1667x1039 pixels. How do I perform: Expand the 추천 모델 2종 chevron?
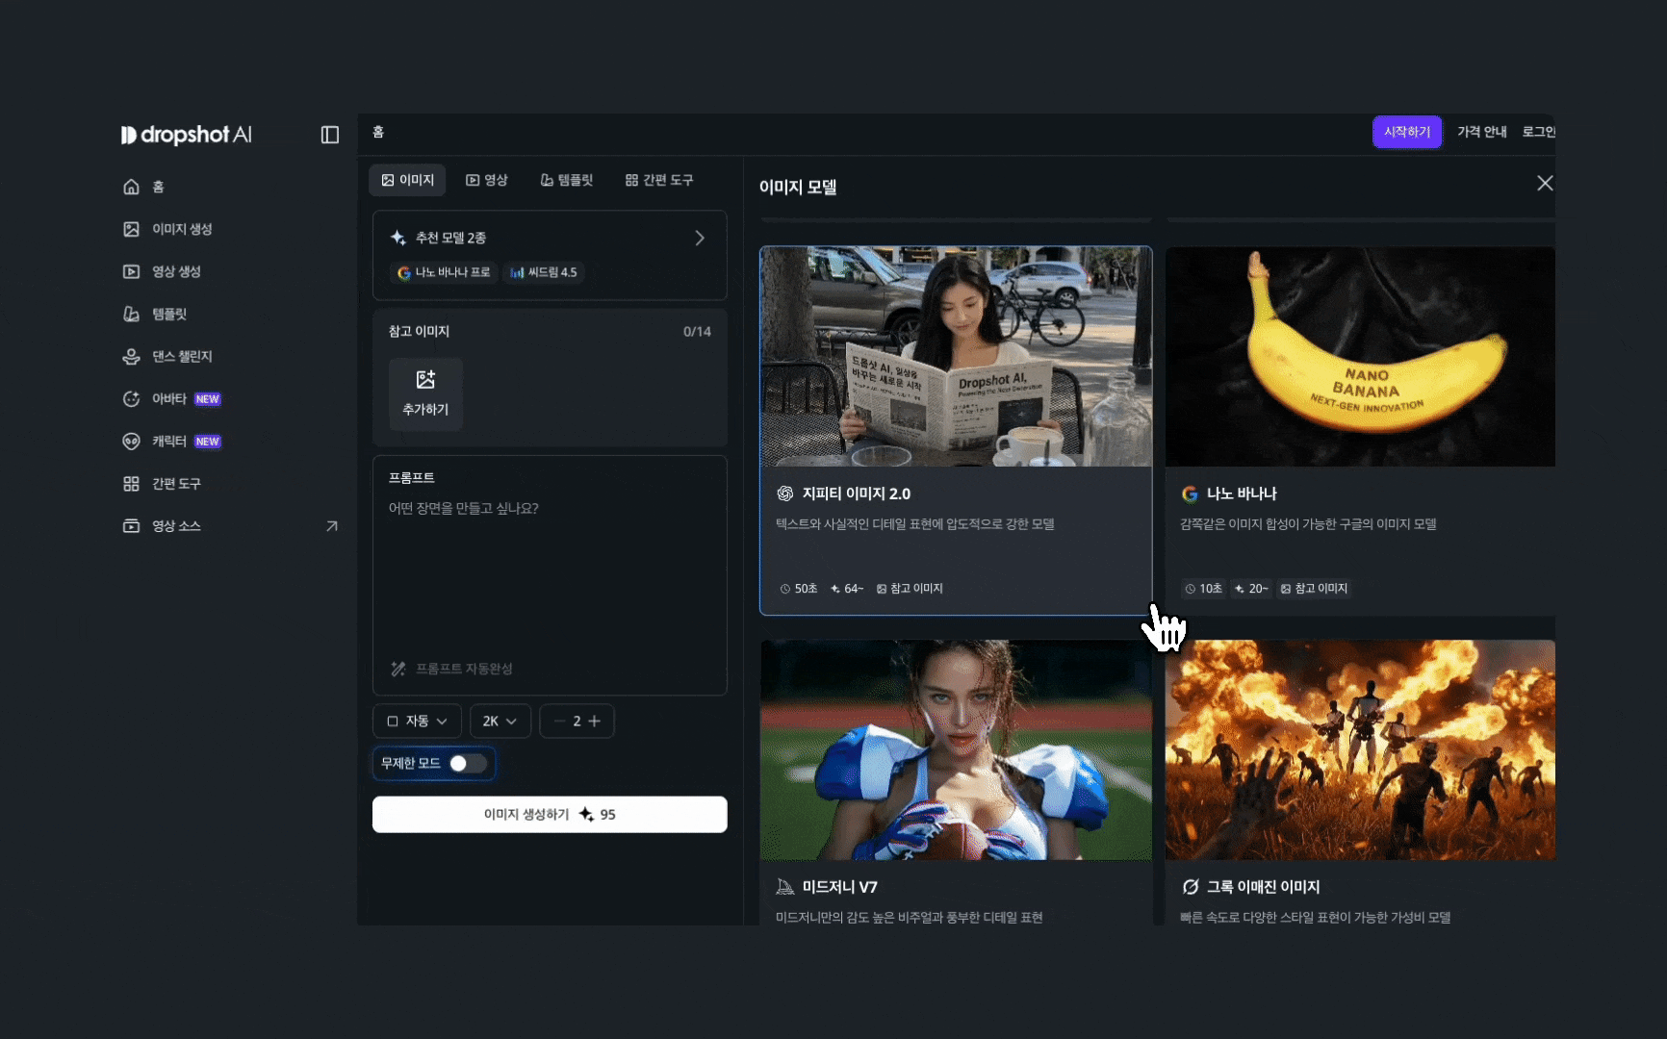click(700, 238)
